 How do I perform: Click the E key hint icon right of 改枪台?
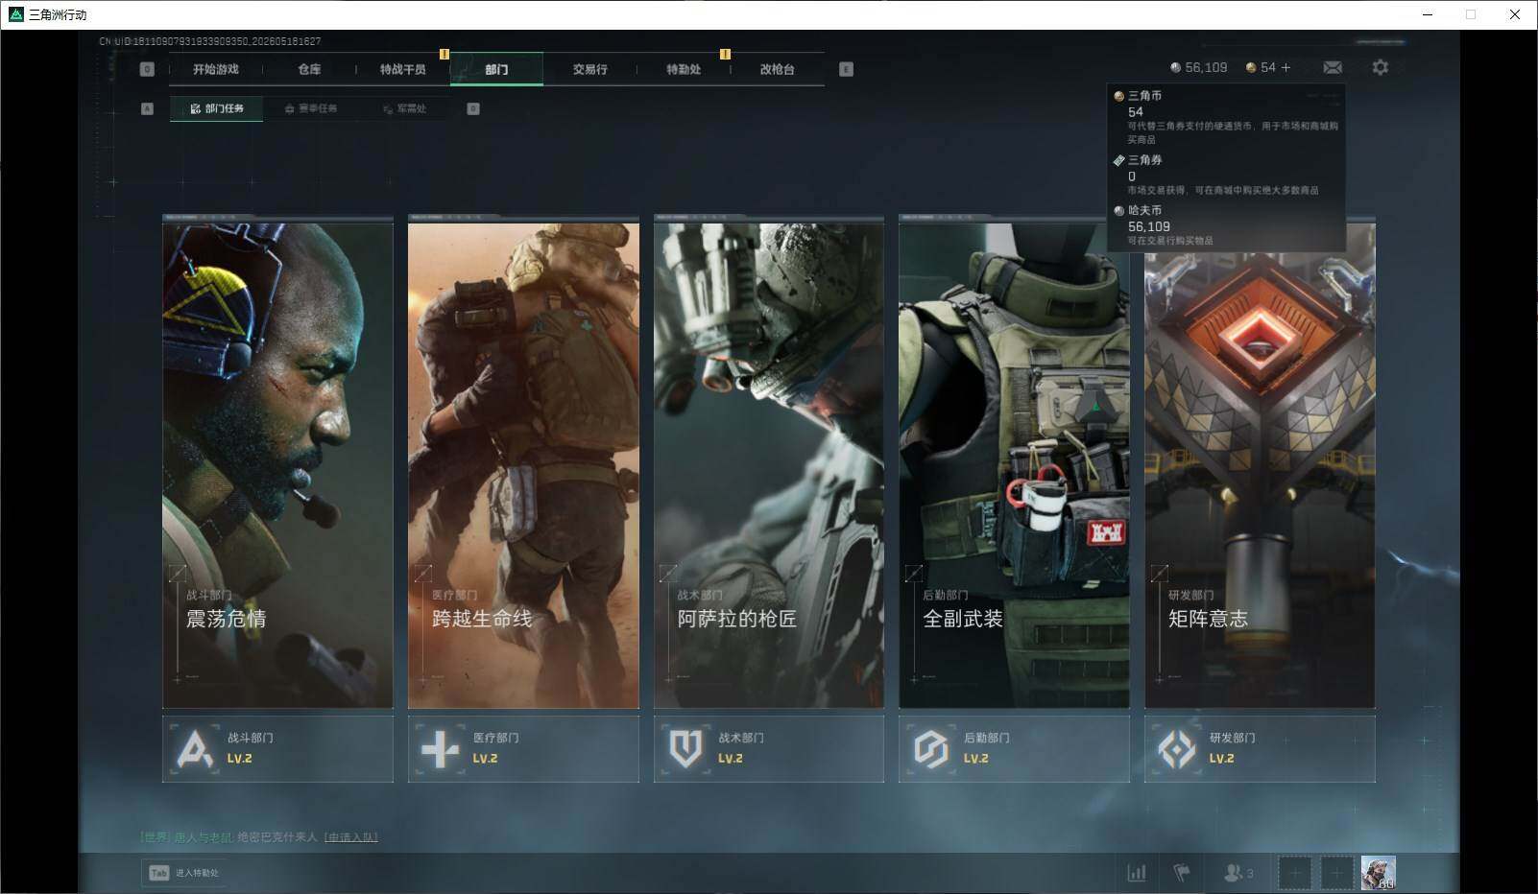pyautogui.click(x=846, y=69)
